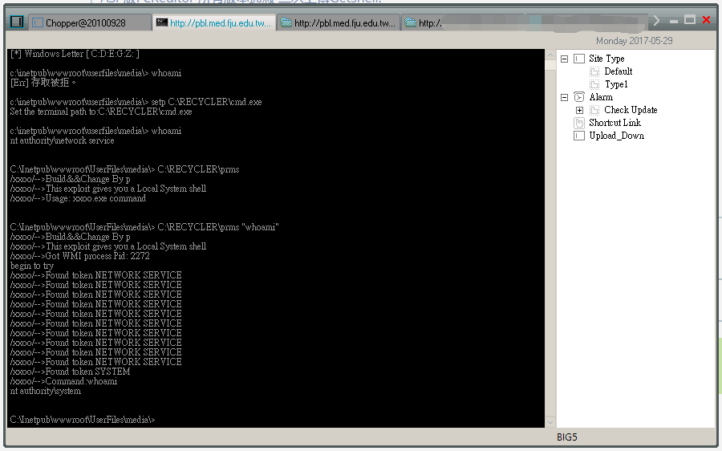722x451 pixels.
Task: Click the Shortcut Link hand icon
Action: coord(578,123)
